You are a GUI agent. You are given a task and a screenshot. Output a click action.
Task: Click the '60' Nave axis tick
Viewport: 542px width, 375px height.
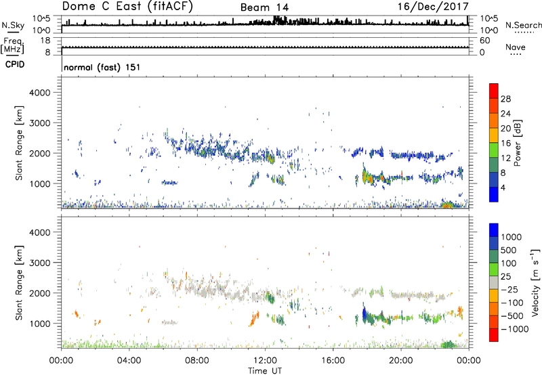(484, 41)
